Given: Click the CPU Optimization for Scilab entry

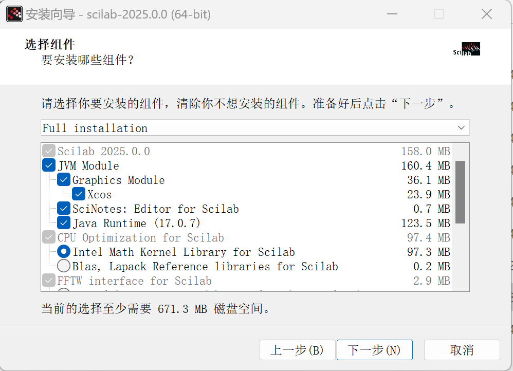Looking at the screenshot, I should click(140, 237).
